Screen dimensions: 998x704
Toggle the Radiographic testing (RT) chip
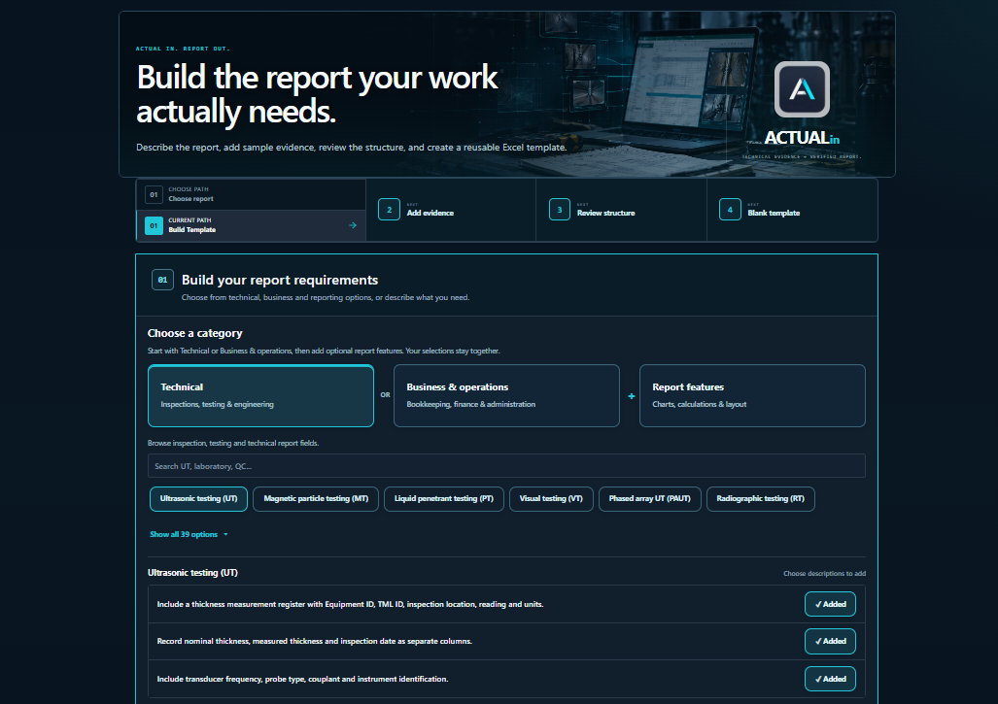[761, 499]
